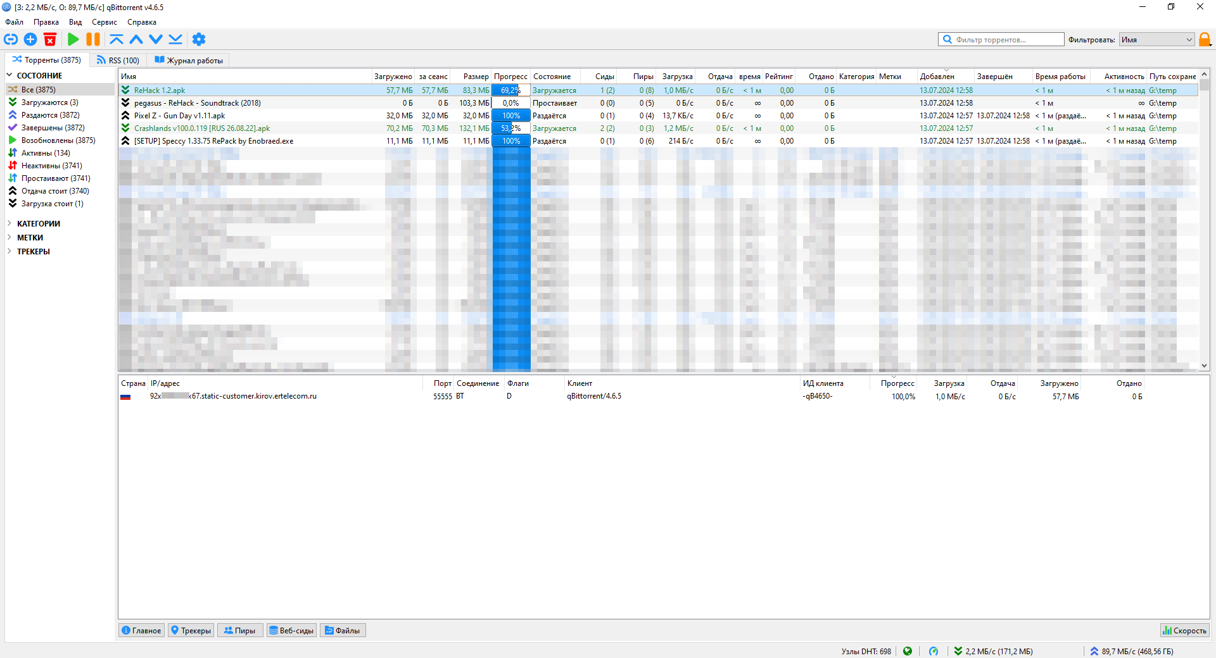This screenshot has height=658, width=1216.
Task: Click the red delete torrent icon
Action: (50, 39)
